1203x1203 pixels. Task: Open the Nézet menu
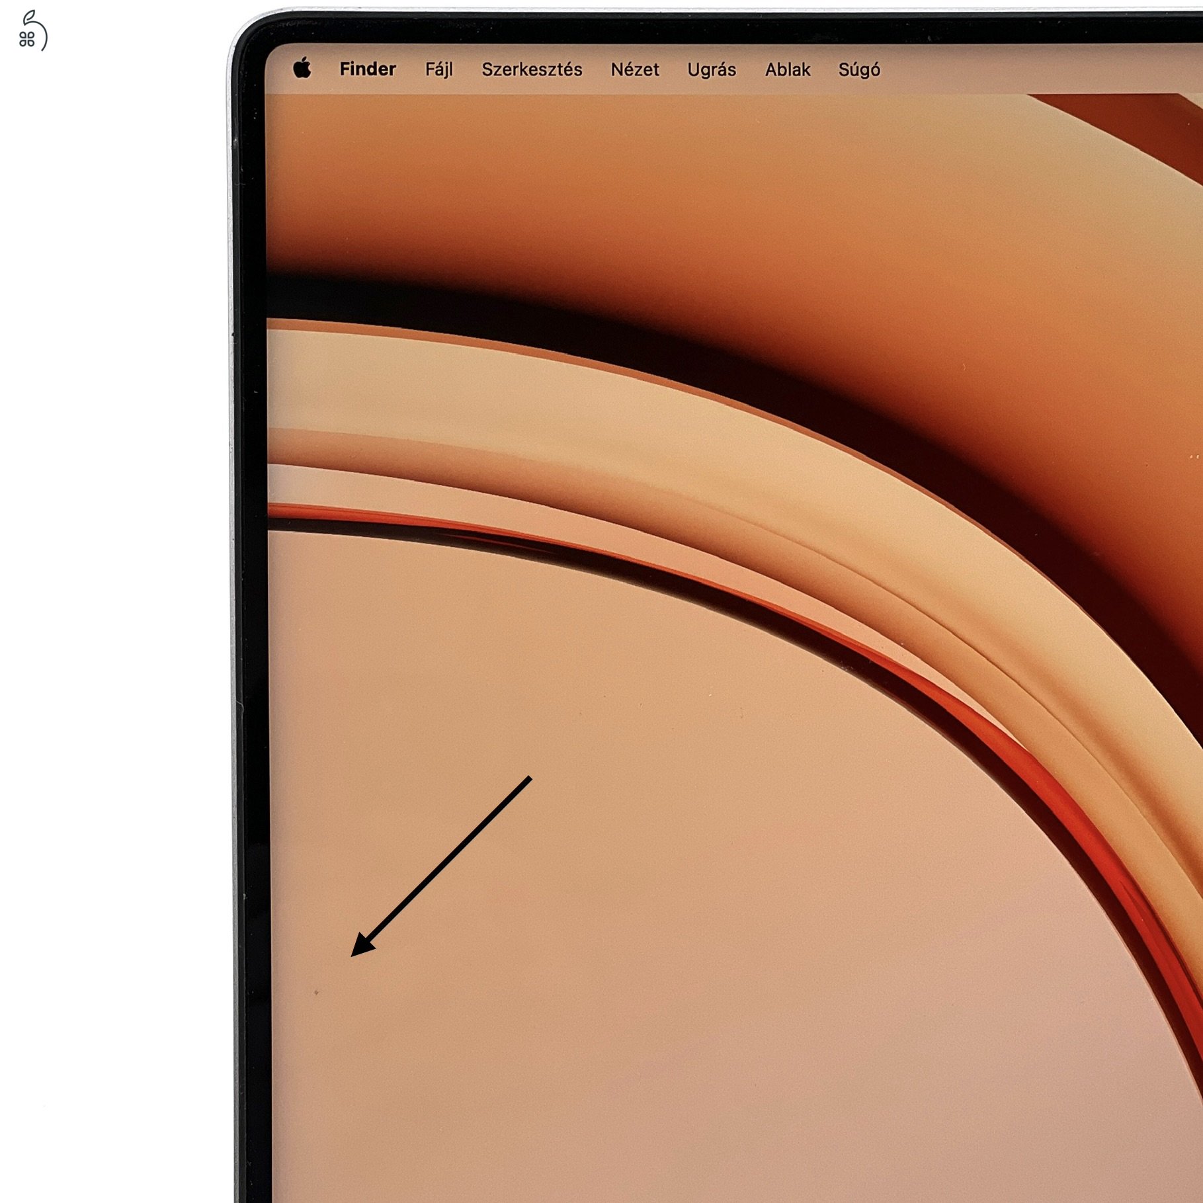click(635, 69)
